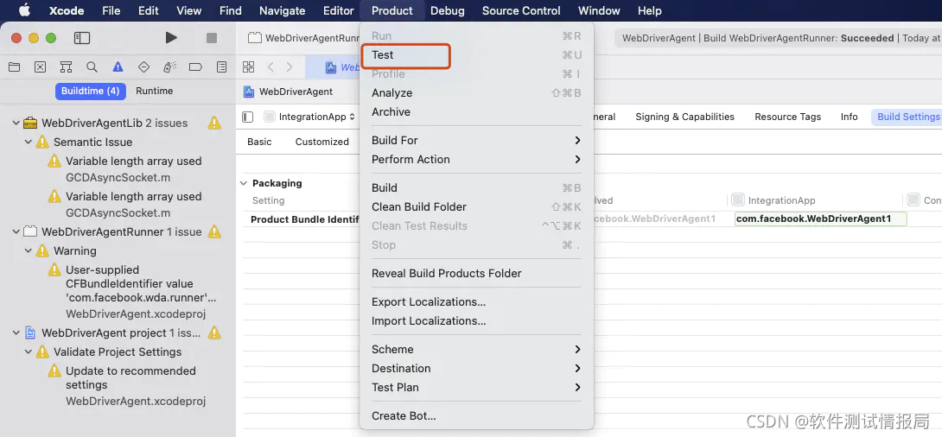Open the Editor menu in menu bar
The width and height of the screenshot is (942, 437).
(338, 10)
